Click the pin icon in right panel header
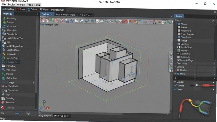 pos(213,21)
